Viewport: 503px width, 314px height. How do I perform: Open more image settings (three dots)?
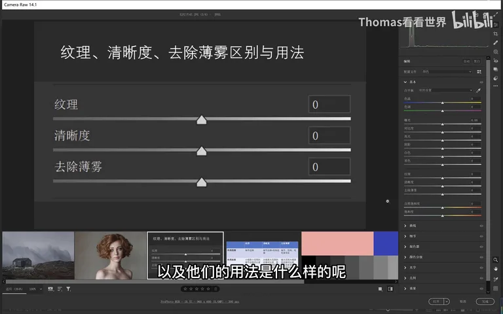496,86
